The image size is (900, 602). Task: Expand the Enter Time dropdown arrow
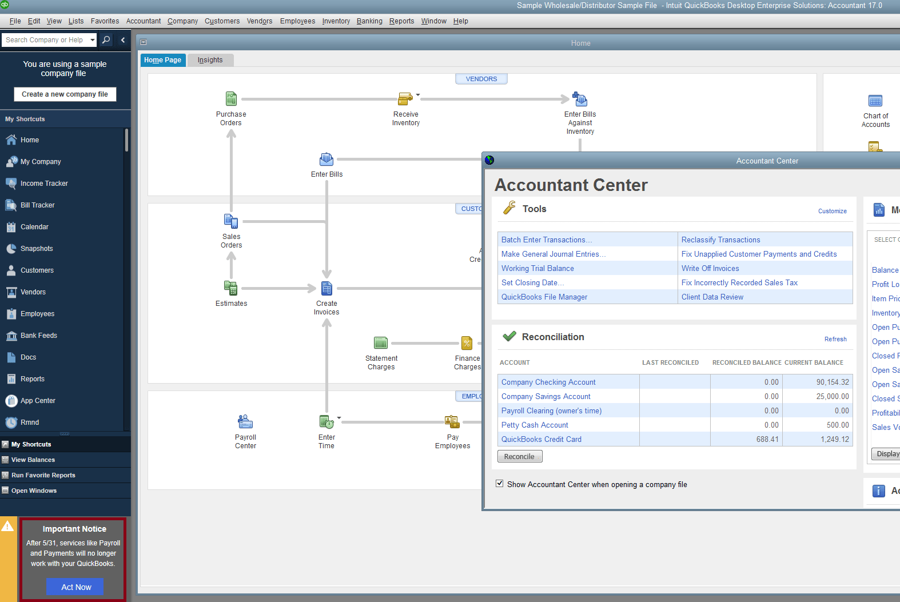tap(339, 418)
